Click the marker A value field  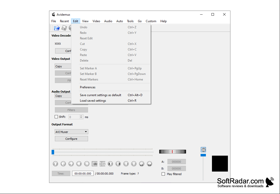click(x=177, y=161)
